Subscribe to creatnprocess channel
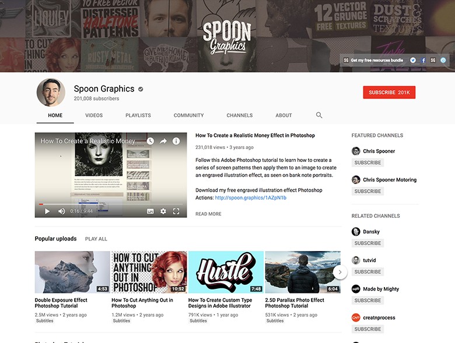Screen dimensions: 455x343 pos(367,329)
